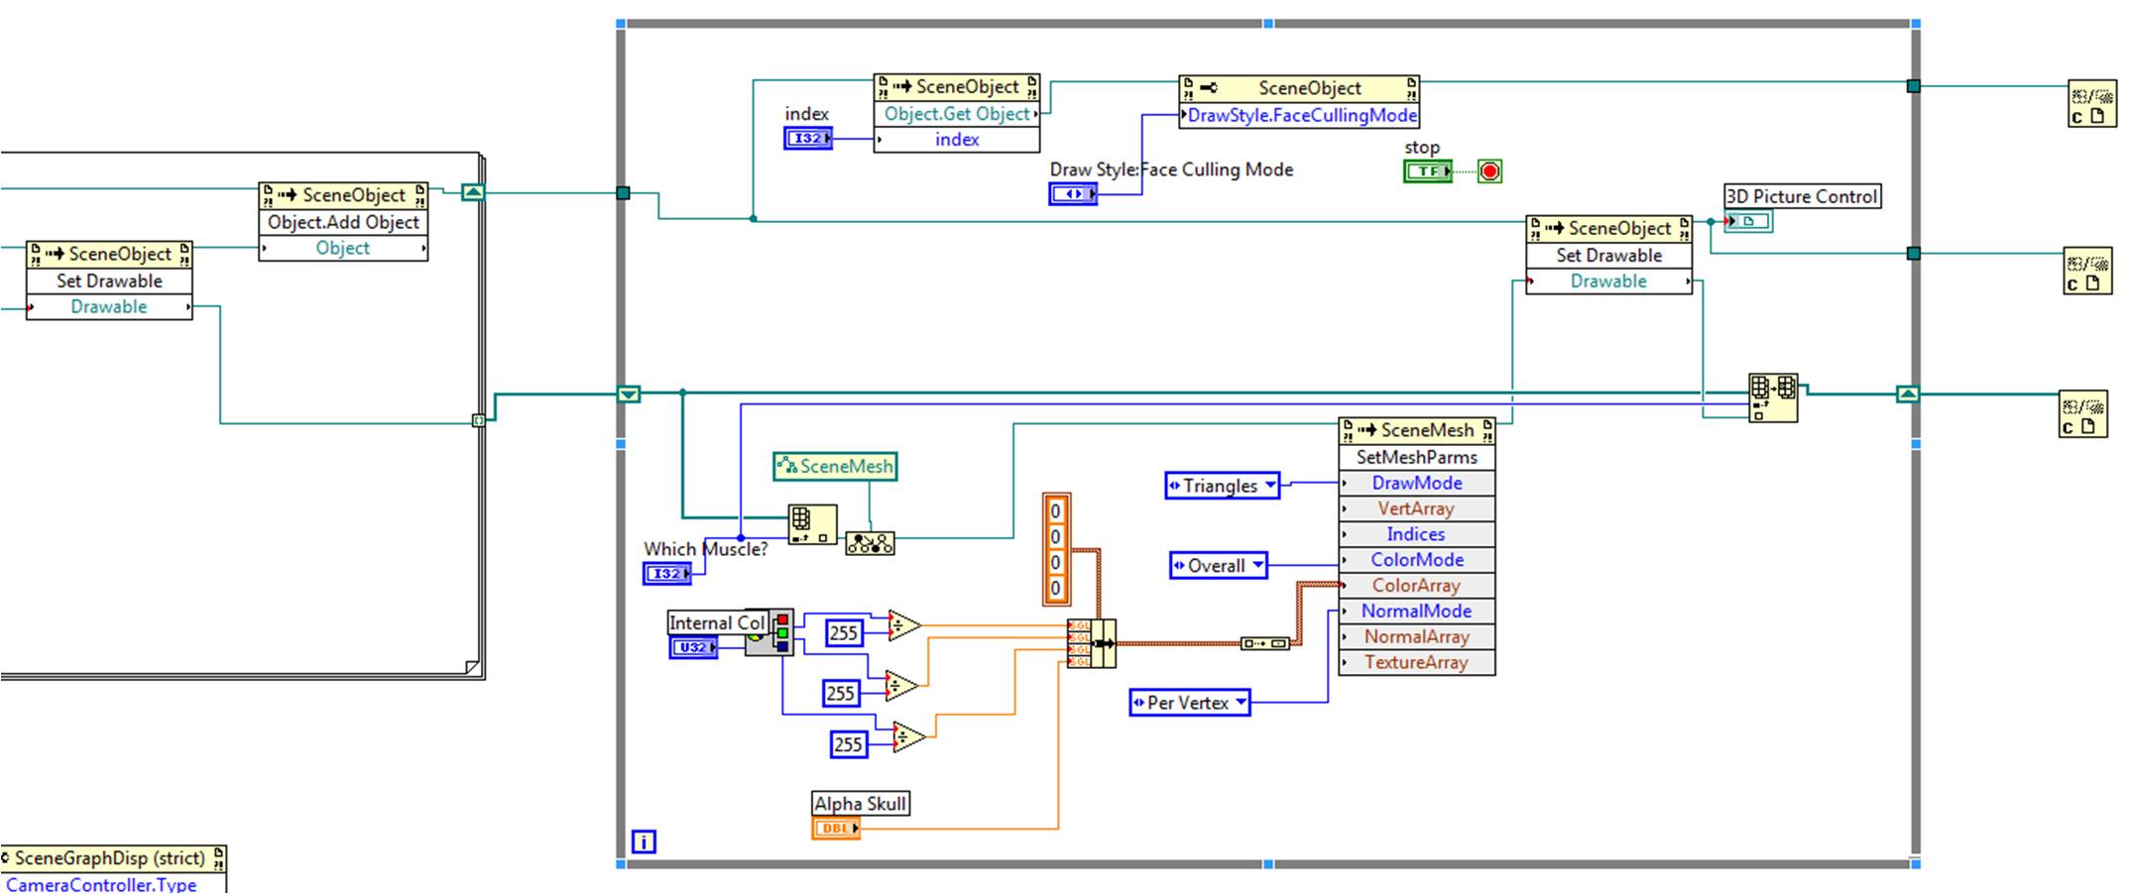Select the TextureArray input row
Screen dimensions: 2134x894
pos(1417,663)
